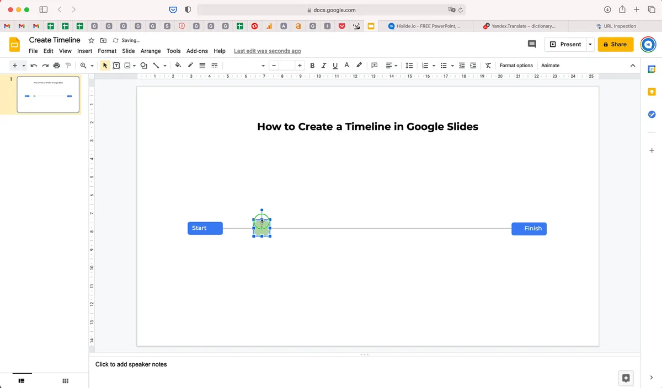Star the Create Timeline presentation

pyautogui.click(x=92, y=40)
